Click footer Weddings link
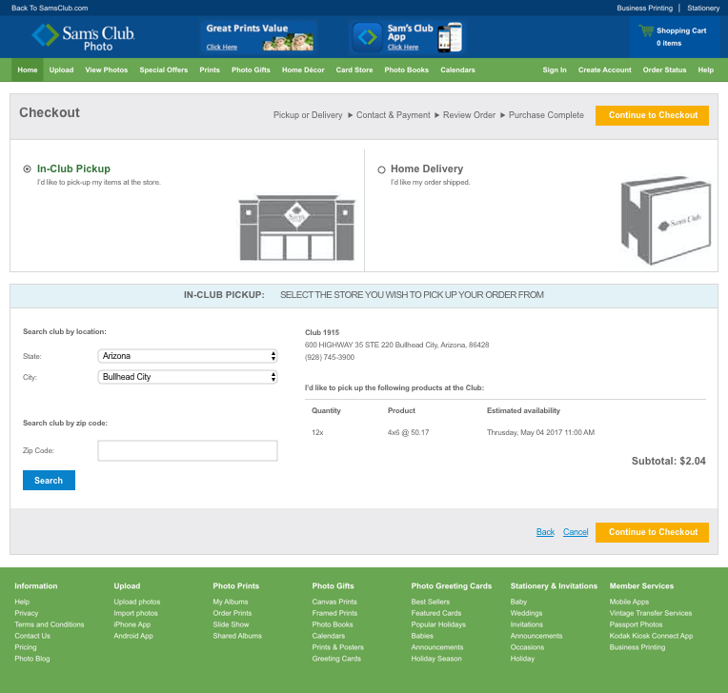728x693 pixels. pyautogui.click(x=526, y=613)
